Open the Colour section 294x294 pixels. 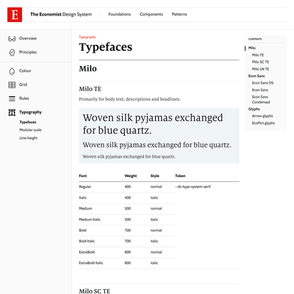pos(25,71)
